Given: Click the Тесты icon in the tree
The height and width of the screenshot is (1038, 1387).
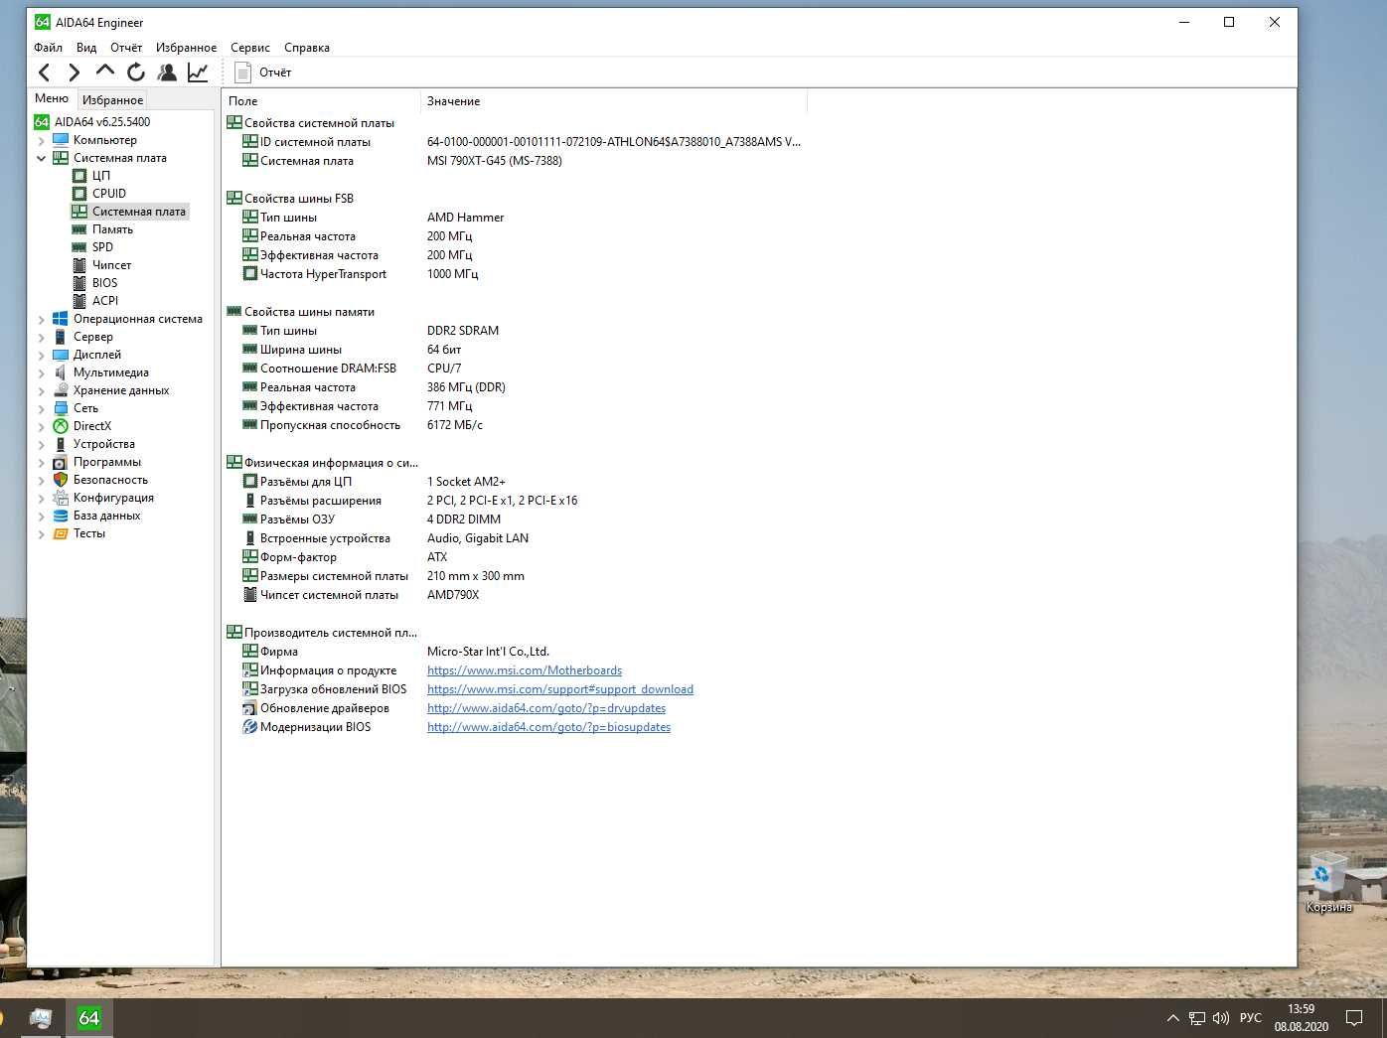Looking at the screenshot, I should point(61,533).
